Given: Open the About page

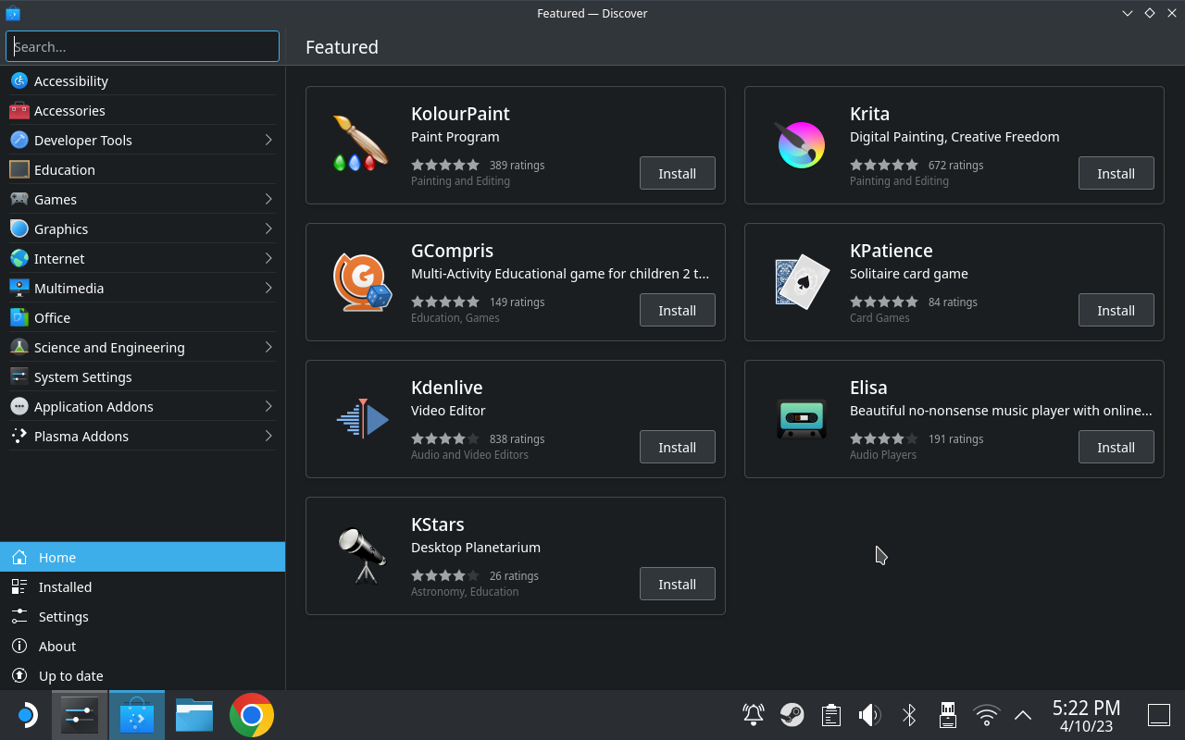Looking at the screenshot, I should point(143,646).
